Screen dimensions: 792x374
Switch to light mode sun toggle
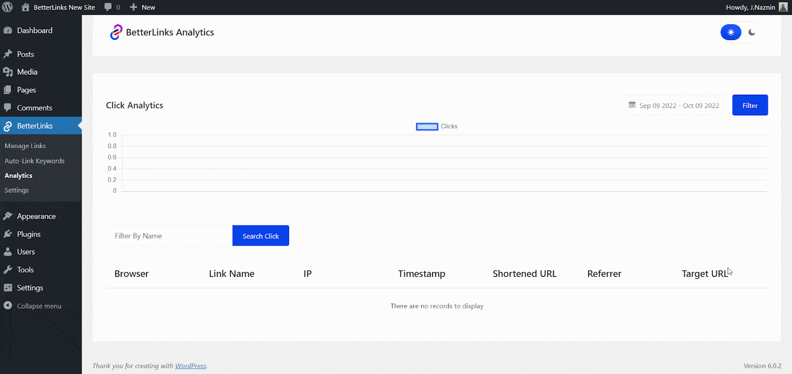coord(731,32)
